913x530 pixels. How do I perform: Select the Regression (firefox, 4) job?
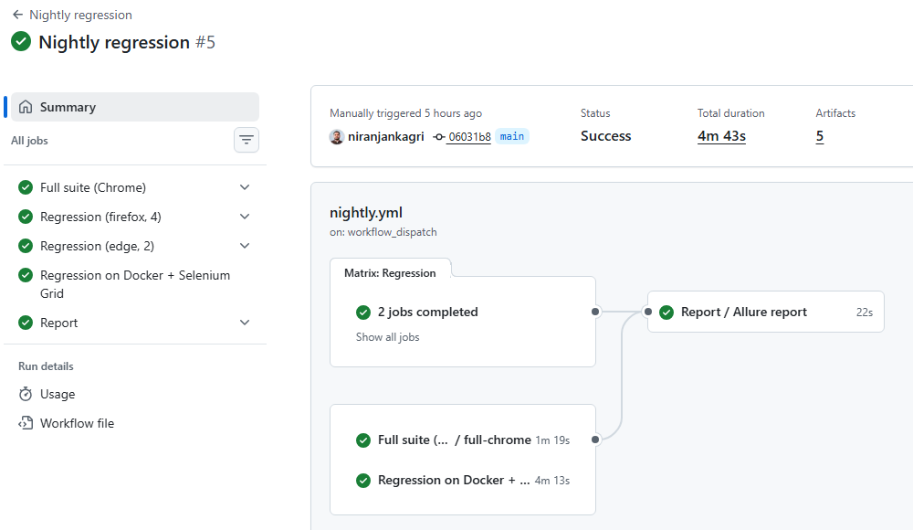click(100, 217)
